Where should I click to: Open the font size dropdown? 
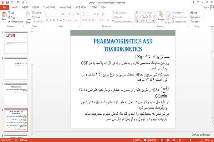click(x=67, y=14)
